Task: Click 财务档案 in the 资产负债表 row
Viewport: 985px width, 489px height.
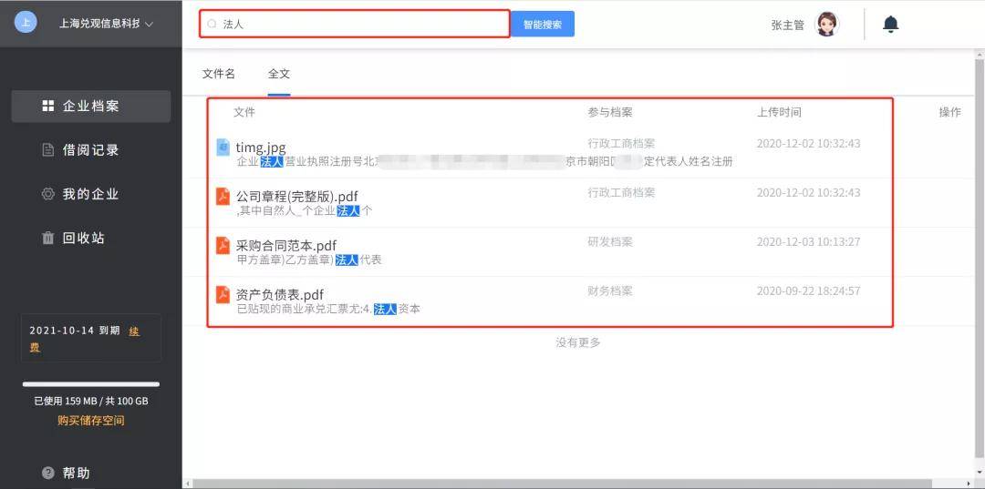Action: pyautogui.click(x=610, y=290)
